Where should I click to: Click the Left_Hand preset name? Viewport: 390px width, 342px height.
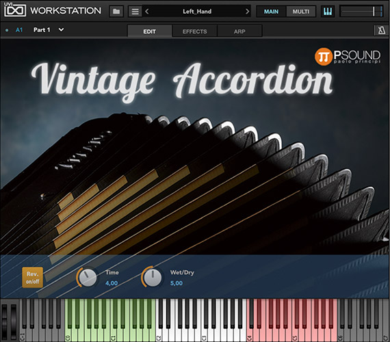(x=197, y=12)
